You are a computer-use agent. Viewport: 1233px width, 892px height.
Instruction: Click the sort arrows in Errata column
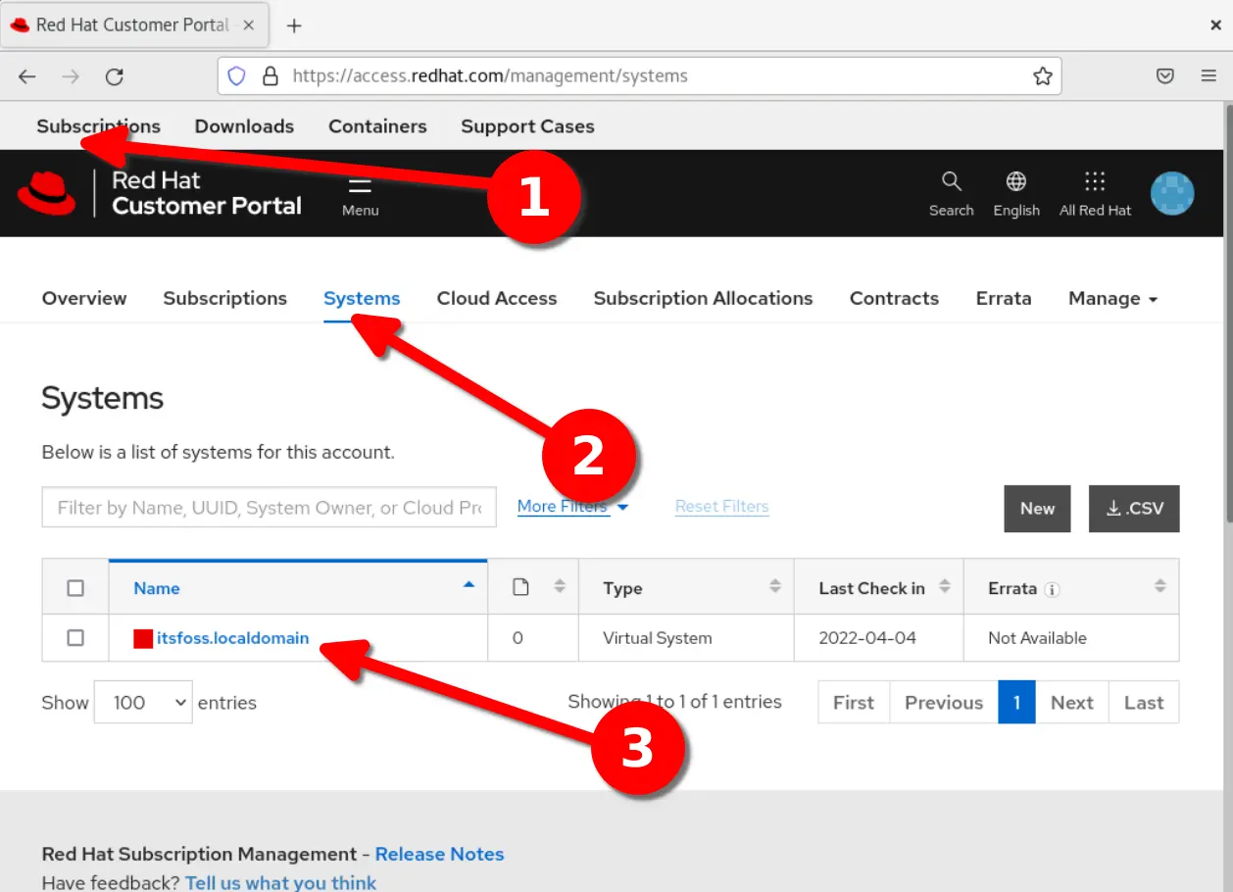1160,586
